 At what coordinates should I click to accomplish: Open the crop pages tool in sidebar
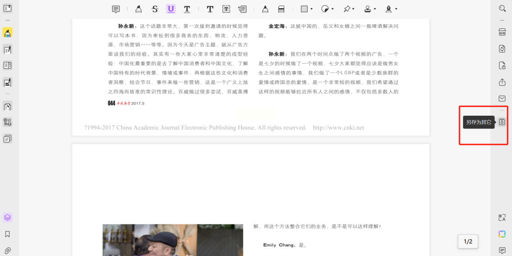pyautogui.click(x=7, y=122)
